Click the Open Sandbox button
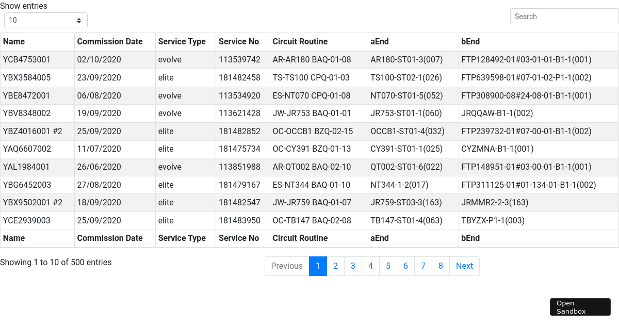 tap(580, 306)
